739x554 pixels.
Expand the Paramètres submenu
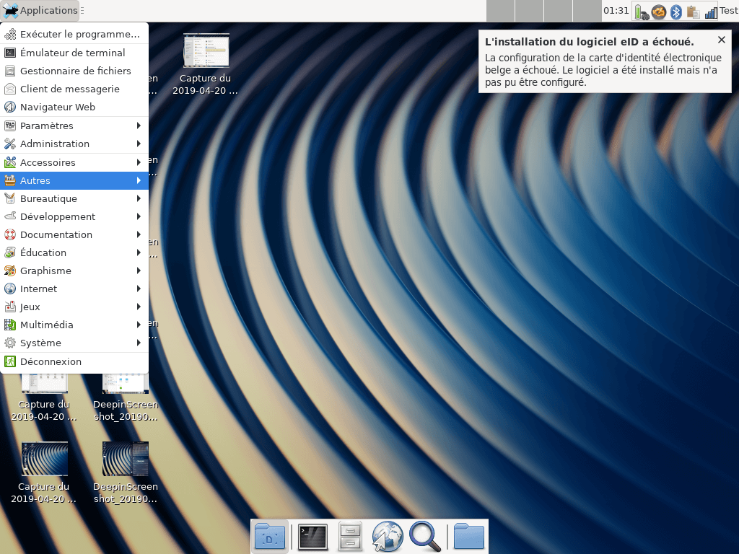(74, 126)
